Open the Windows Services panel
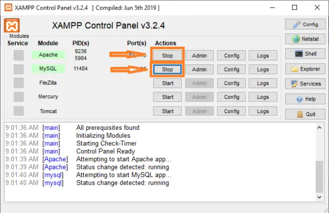 point(305,84)
